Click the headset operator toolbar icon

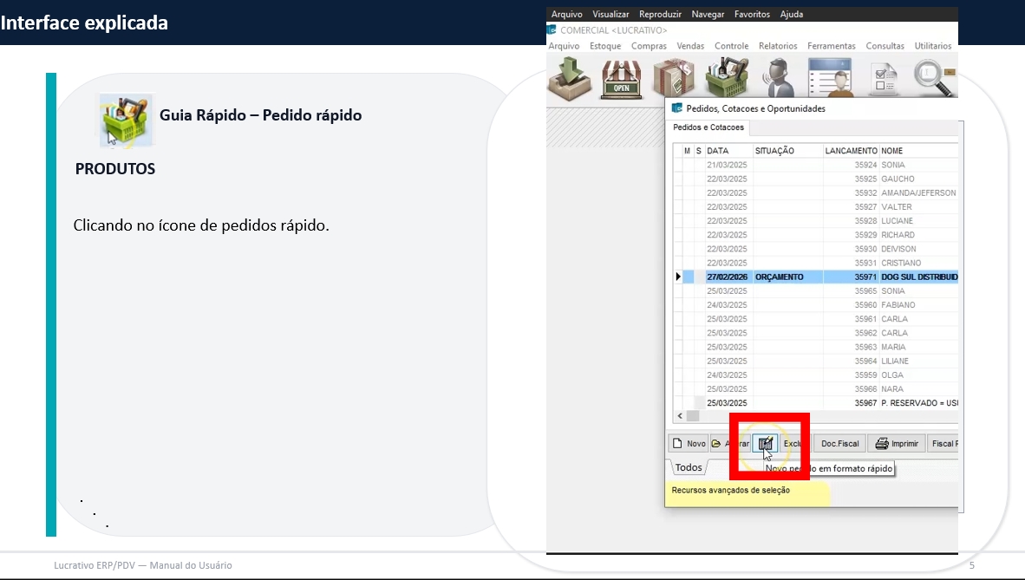click(x=778, y=77)
